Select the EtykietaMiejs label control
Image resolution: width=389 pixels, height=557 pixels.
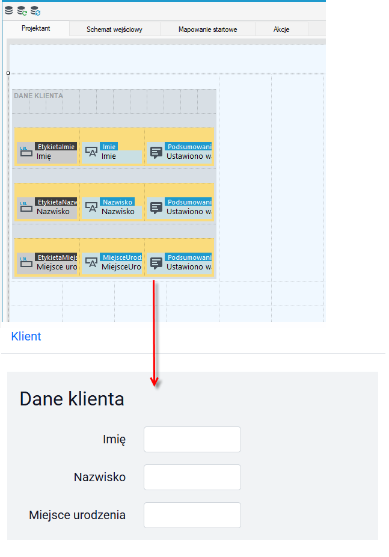[x=47, y=262]
